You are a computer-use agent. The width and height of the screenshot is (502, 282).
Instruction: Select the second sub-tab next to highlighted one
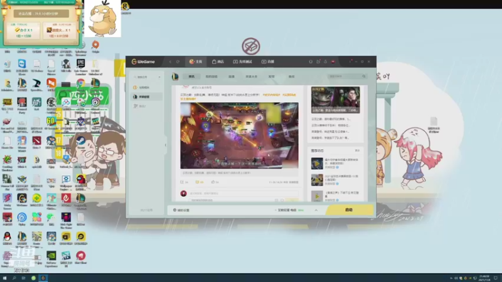coord(211,76)
